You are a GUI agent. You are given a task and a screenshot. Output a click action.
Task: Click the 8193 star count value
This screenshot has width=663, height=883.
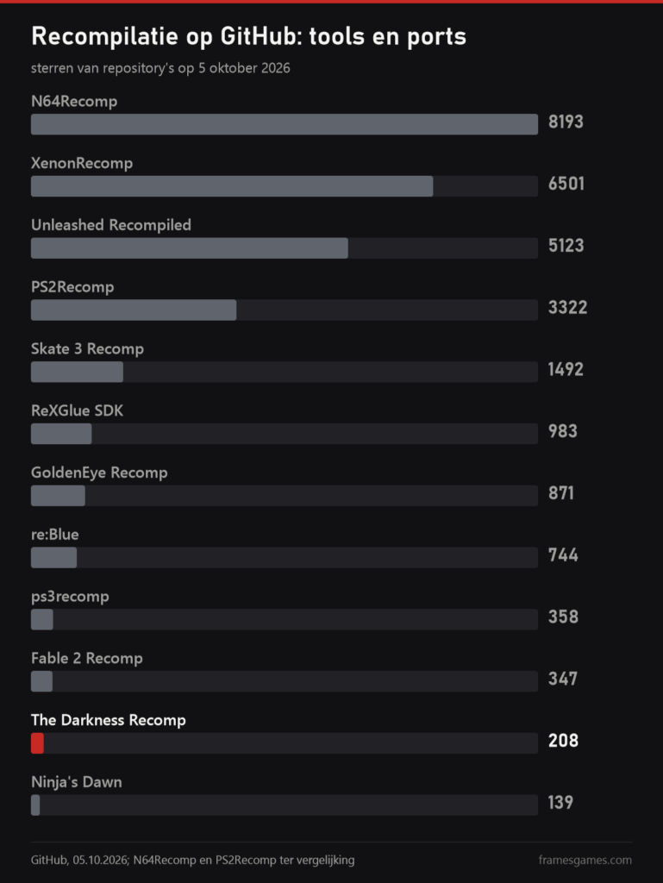(x=566, y=122)
